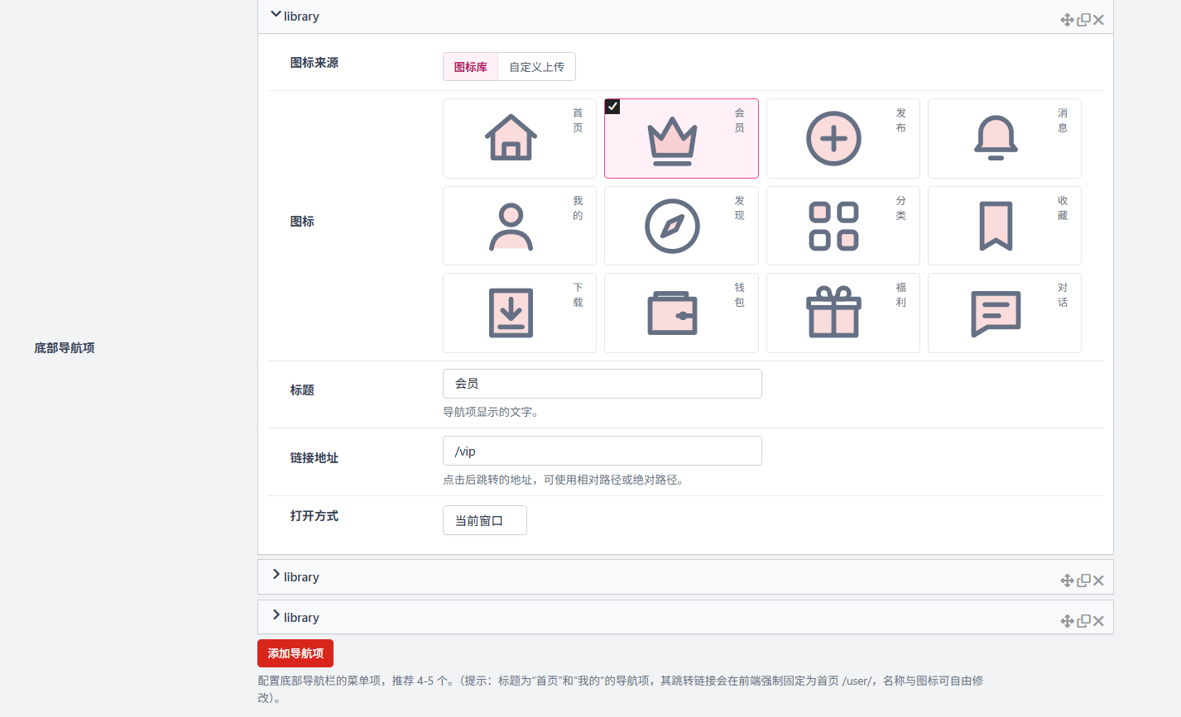Viewport: 1181px width, 717px height.
Task: Click the selected 会员 crown icon
Action: coord(681,138)
